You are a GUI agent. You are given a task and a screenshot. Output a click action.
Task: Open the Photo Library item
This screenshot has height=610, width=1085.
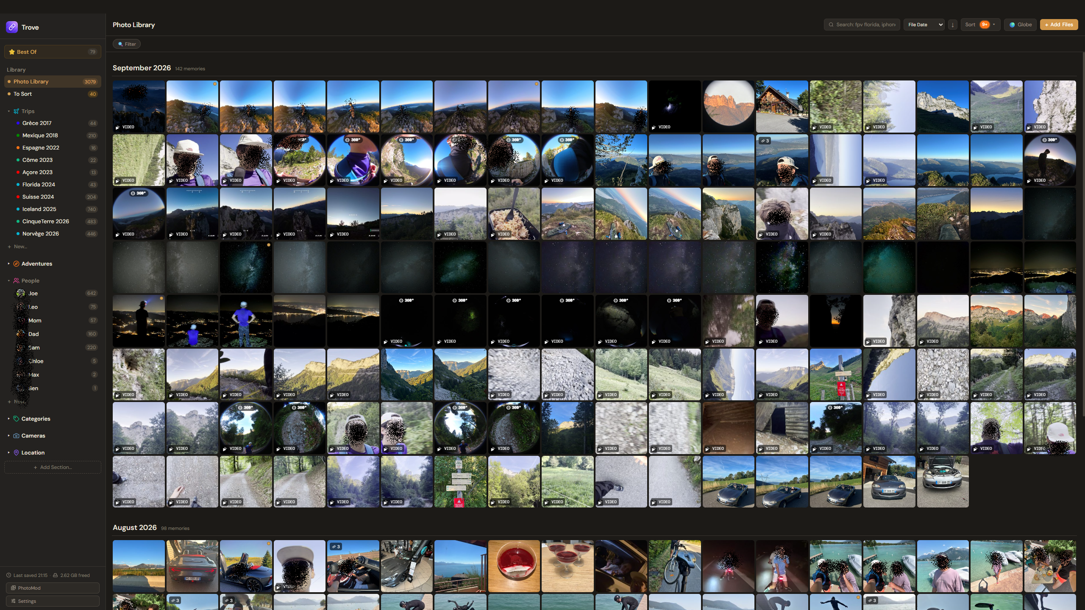coord(53,81)
